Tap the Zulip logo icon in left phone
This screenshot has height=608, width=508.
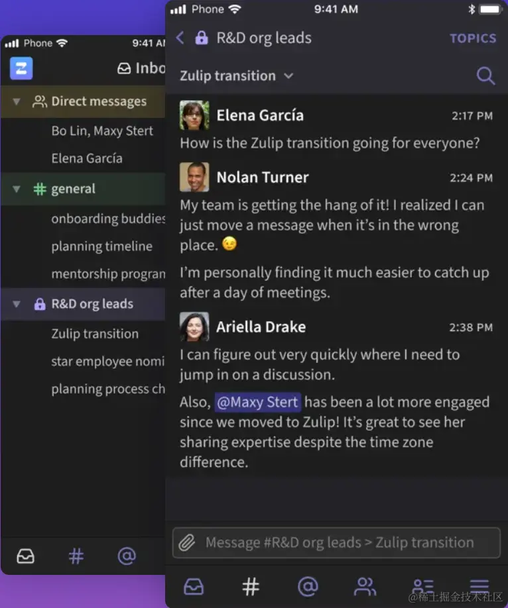click(x=21, y=68)
